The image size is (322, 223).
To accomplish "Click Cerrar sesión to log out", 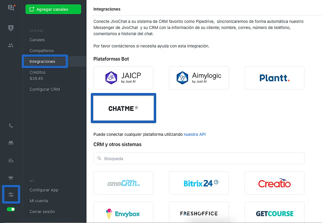I will 42,212.
